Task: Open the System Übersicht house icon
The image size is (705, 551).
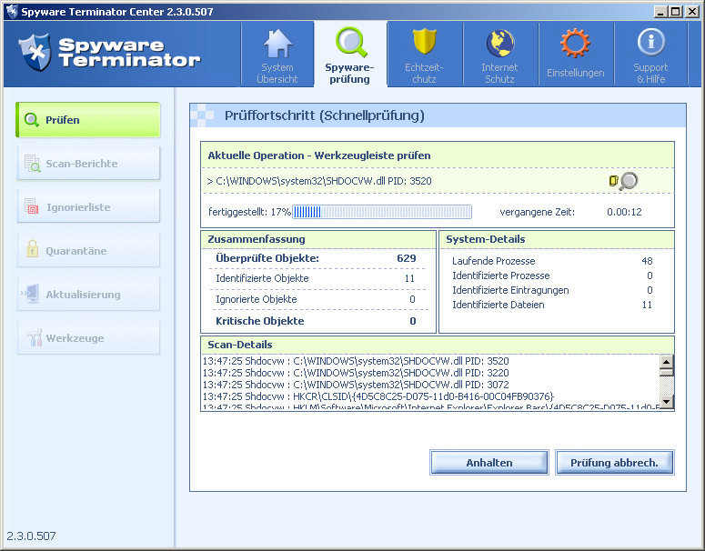Action: 277,44
